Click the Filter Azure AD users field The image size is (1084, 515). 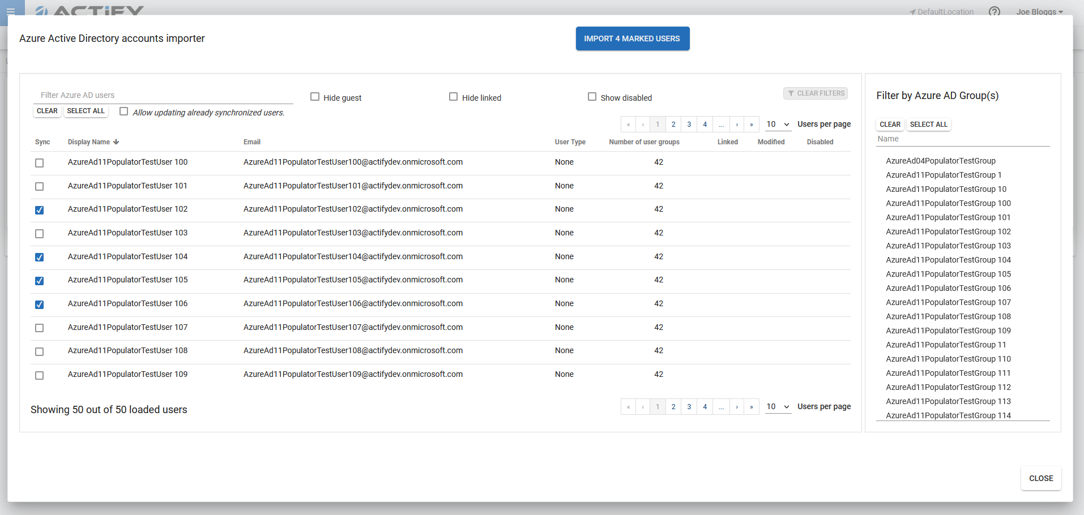coord(164,95)
